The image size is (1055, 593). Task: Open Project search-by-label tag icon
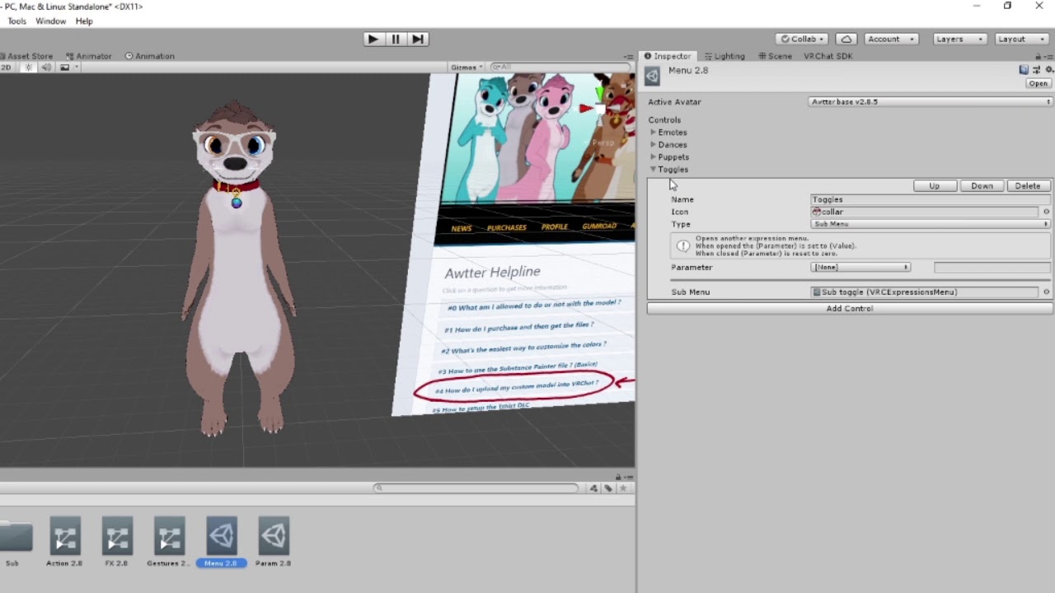click(x=608, y=488)
